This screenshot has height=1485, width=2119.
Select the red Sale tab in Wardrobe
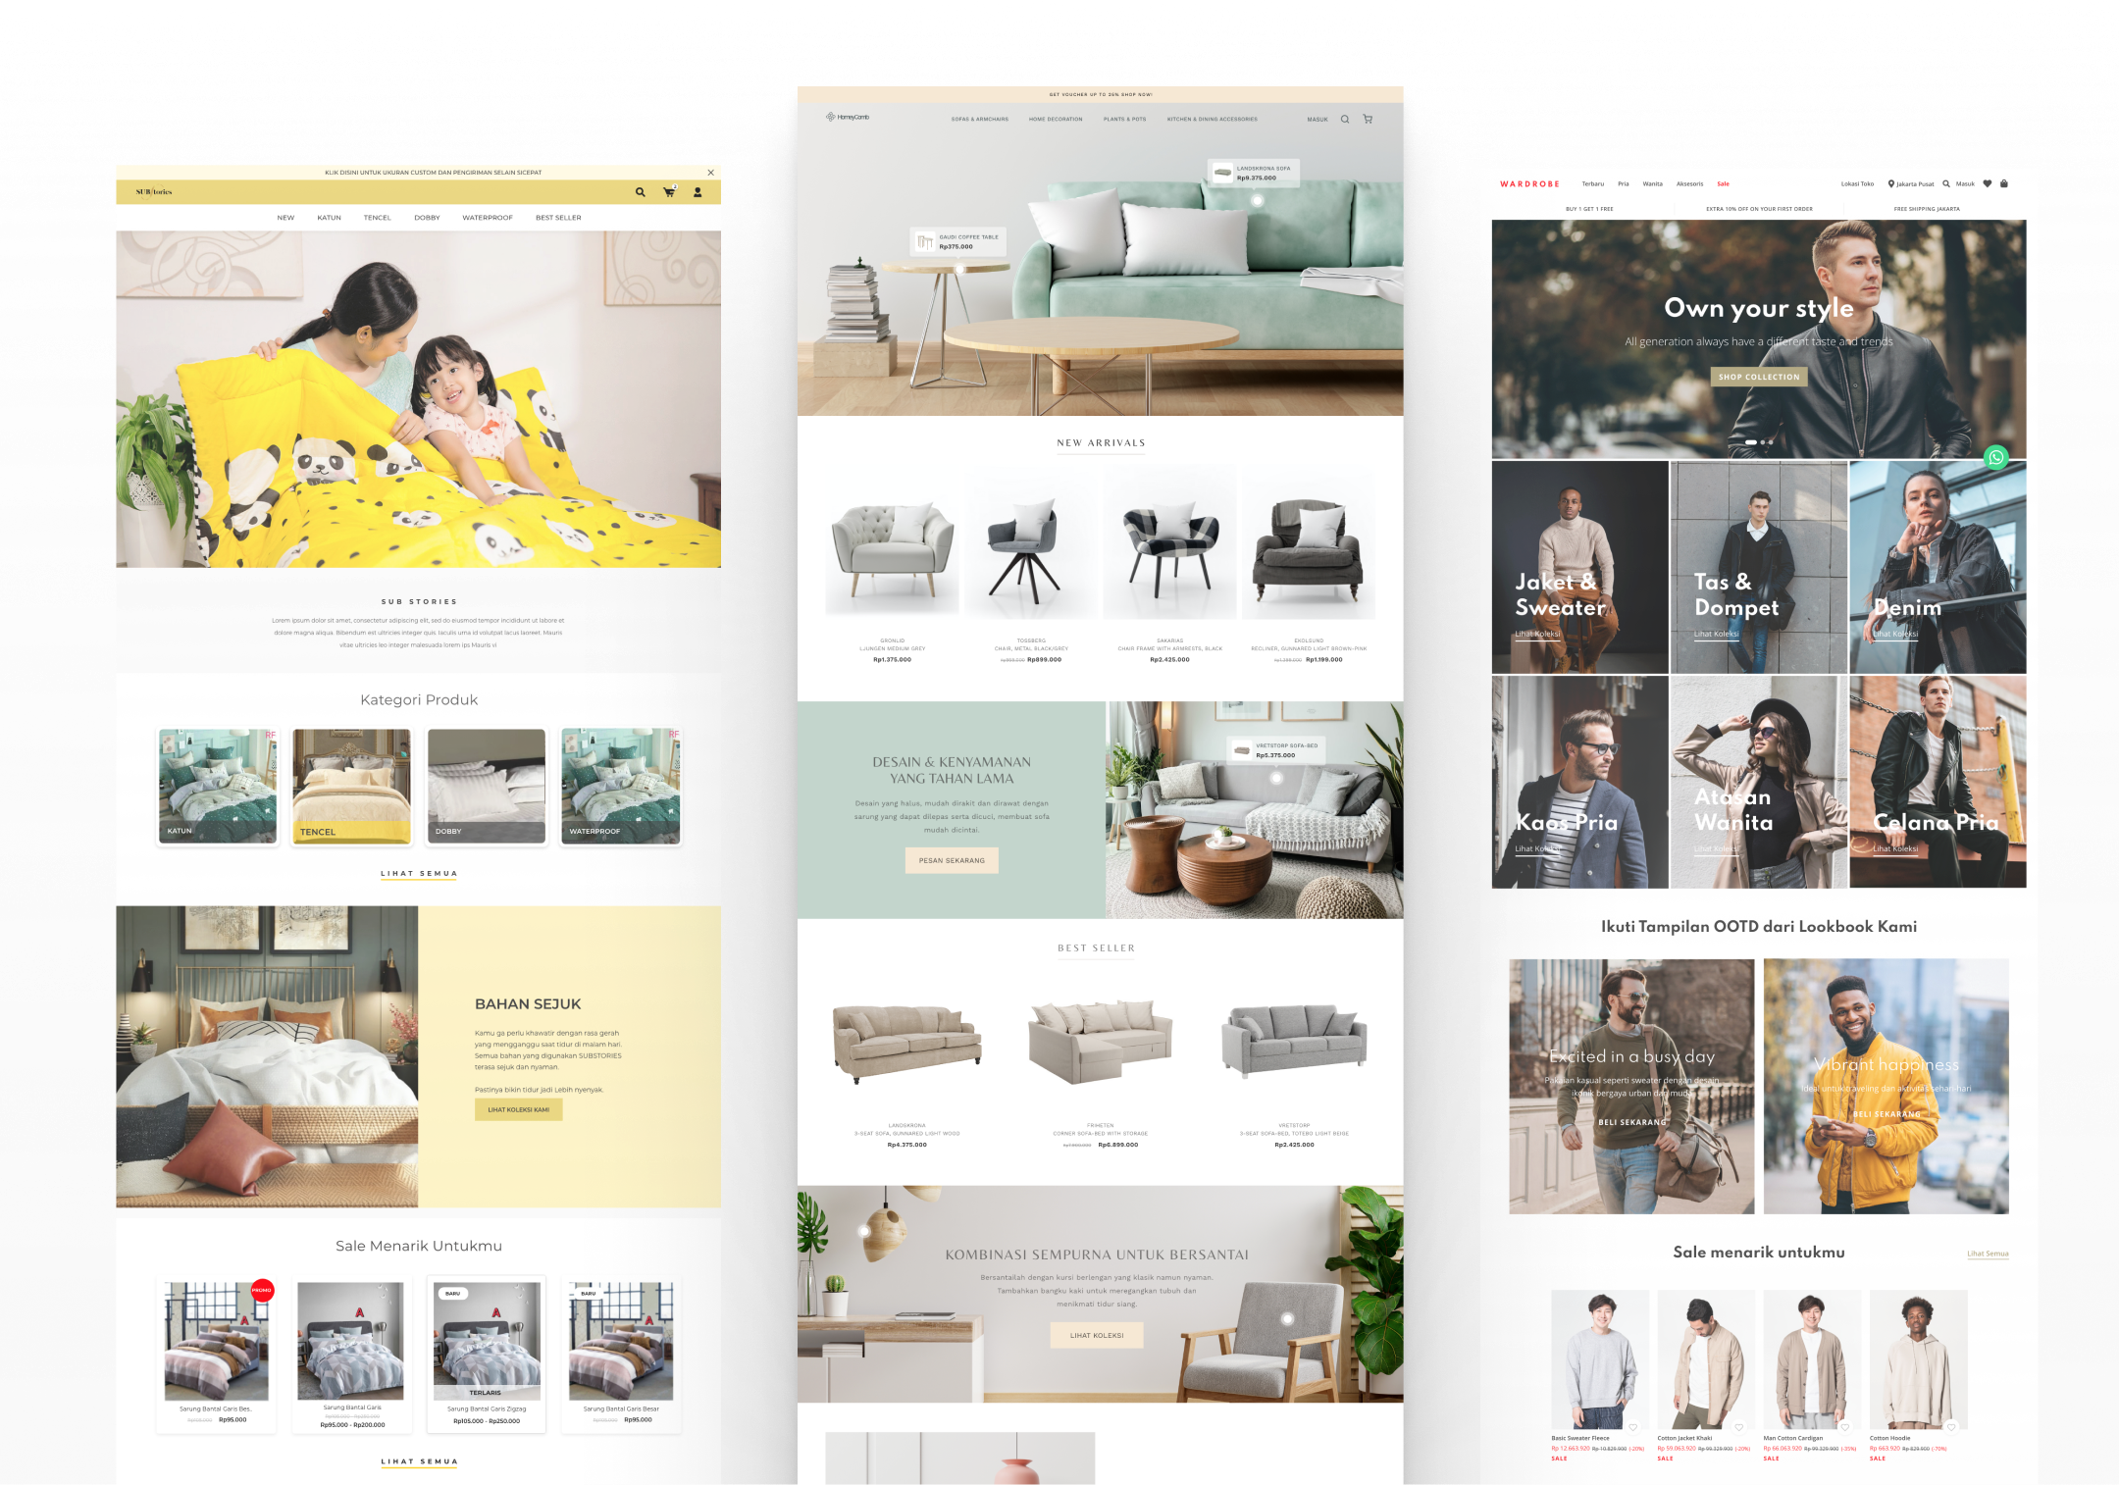click(1723, 183)
